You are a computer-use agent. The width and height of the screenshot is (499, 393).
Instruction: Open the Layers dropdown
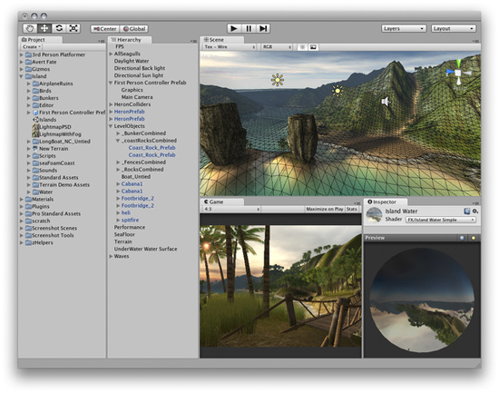tap(404, 28)
